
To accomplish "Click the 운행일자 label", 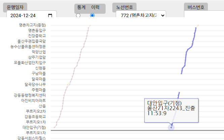I will (x=17, y=7).
